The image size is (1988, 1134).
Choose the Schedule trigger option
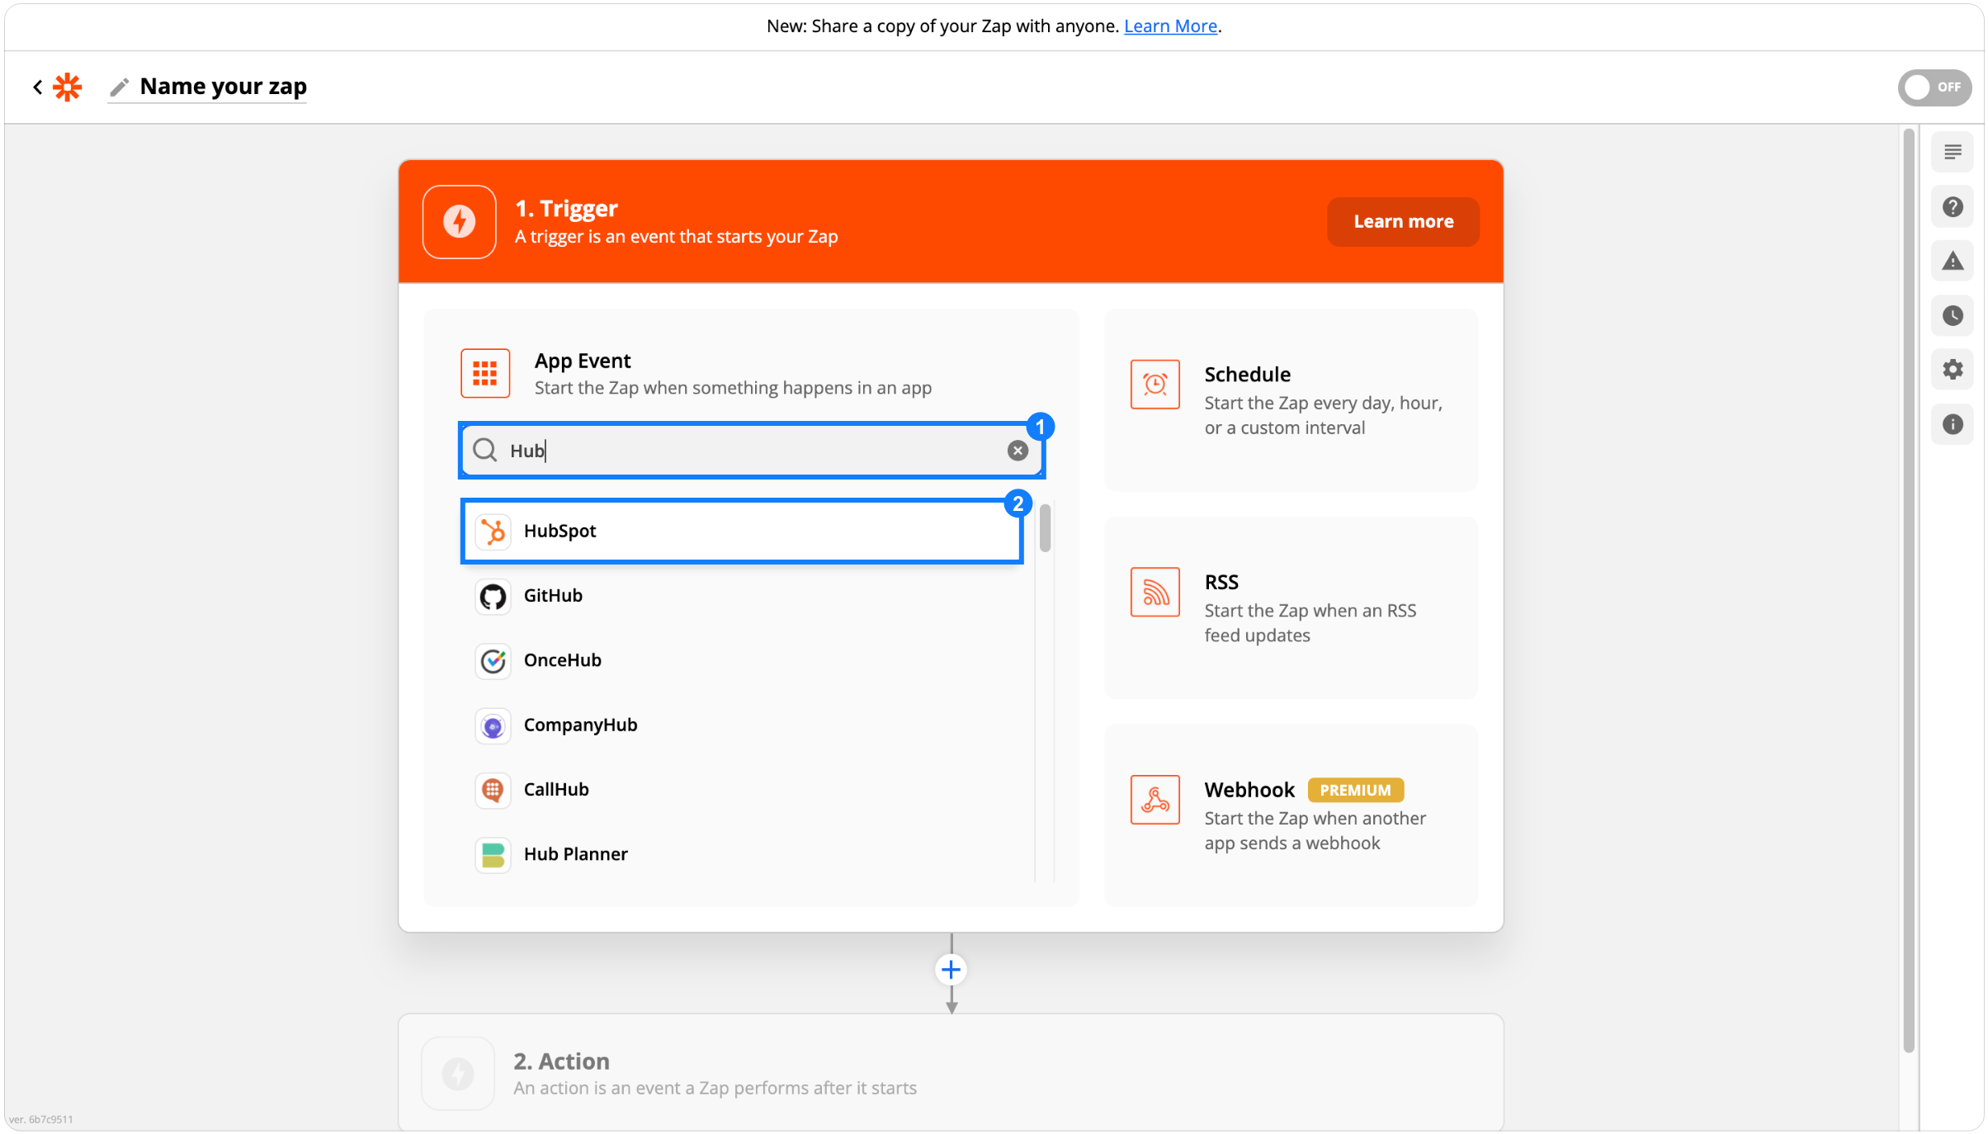1291,400
